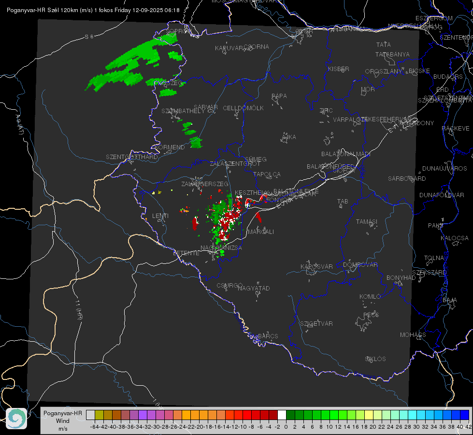Image resolution: width=473 pixels, height=435 pixels.
Task: Click the ZIRC town label
Action: click(x=326, y=111)
